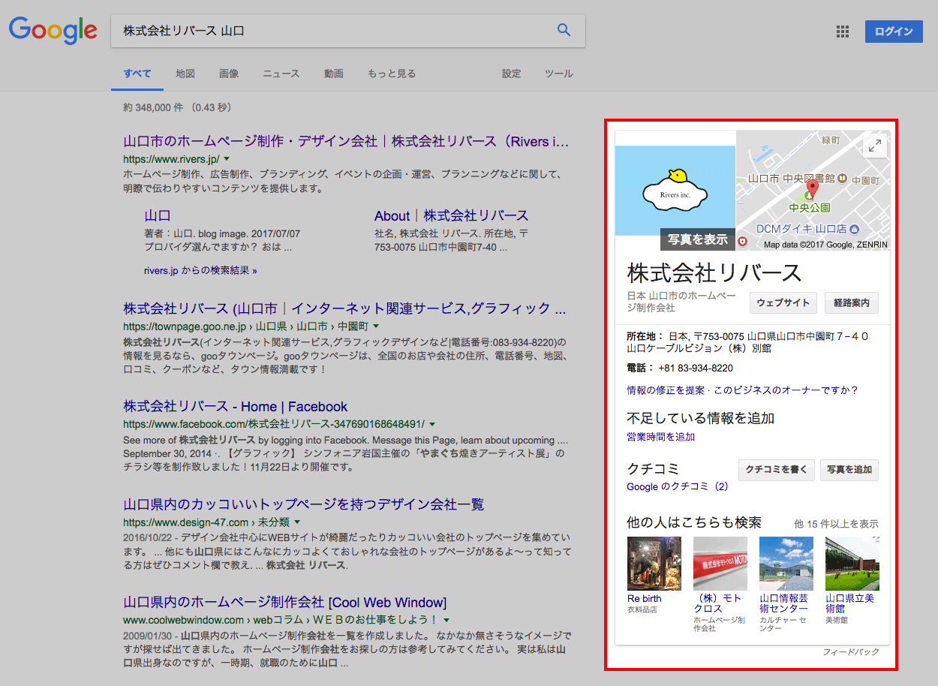Open dropdown arrow beside townpage.goo.ne.jp result URL
The width and height of the screenshot is (938, 686).
coord(376,326)
